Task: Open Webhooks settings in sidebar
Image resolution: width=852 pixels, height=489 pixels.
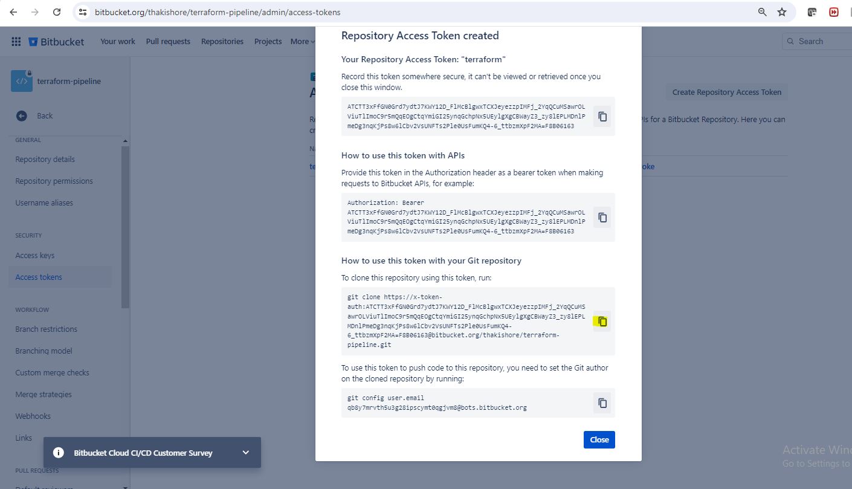Action: coord(33,416)
